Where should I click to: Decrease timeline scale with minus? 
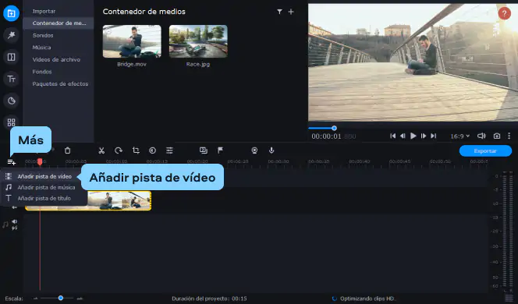[35, 299]
